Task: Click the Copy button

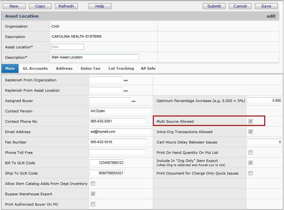Action: pyautogui.click(x=40, y=6)
